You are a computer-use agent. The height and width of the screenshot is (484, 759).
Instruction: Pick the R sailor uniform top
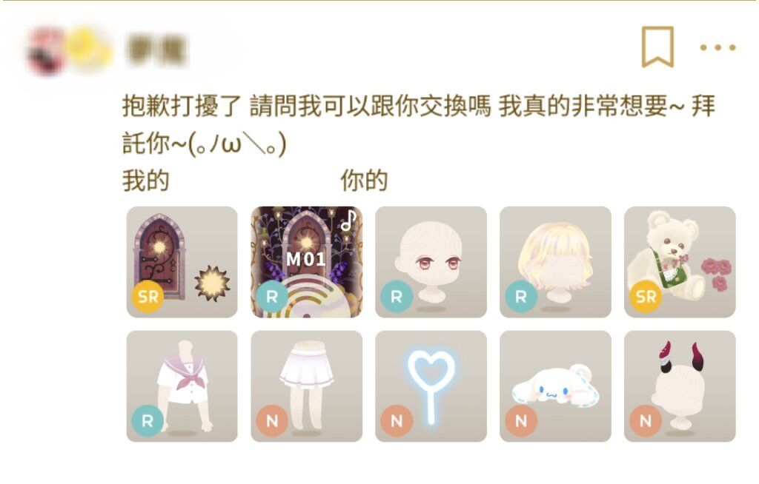coord(182,386)
